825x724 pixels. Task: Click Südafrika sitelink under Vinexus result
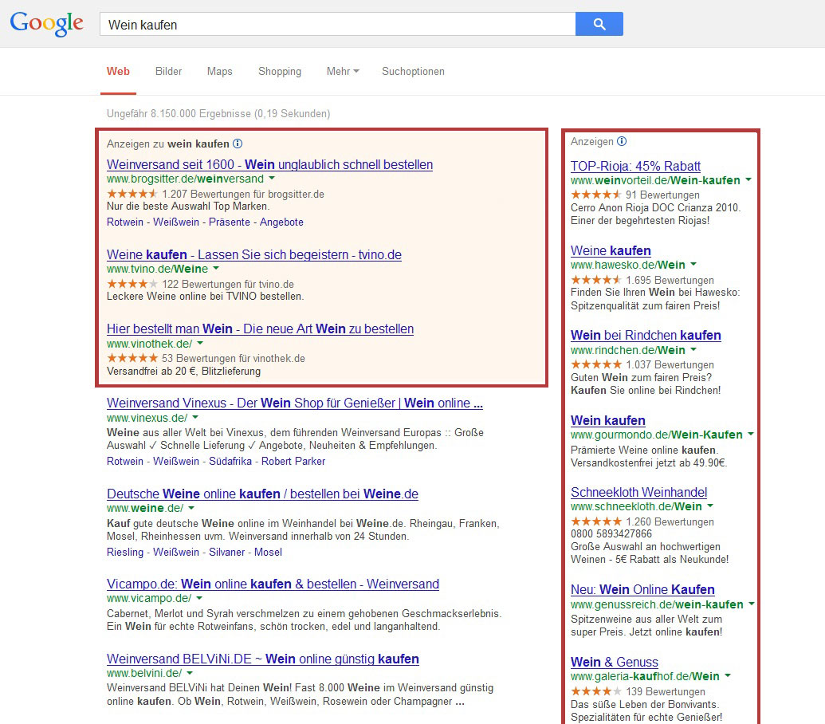click(230, 461)
